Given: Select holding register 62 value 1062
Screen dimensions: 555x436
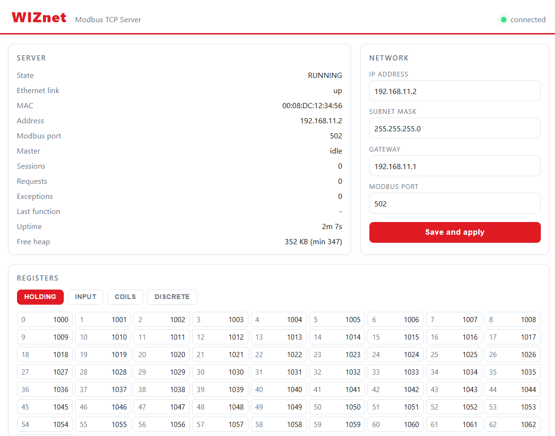Looking at the screenshot, I should pyautogui.click(x=512, y=424).
